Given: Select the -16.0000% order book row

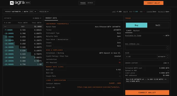Looking at the screenshot, I should coord(23,47).
